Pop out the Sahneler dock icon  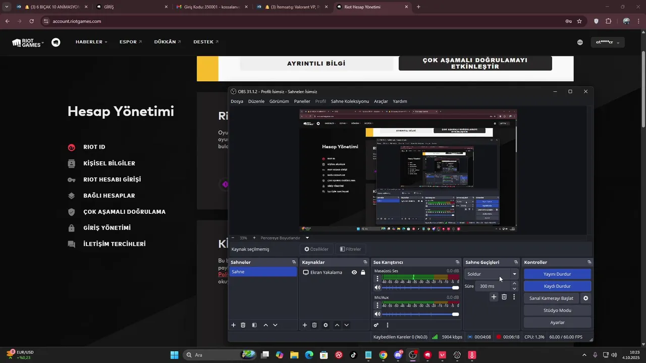point(294,262)
